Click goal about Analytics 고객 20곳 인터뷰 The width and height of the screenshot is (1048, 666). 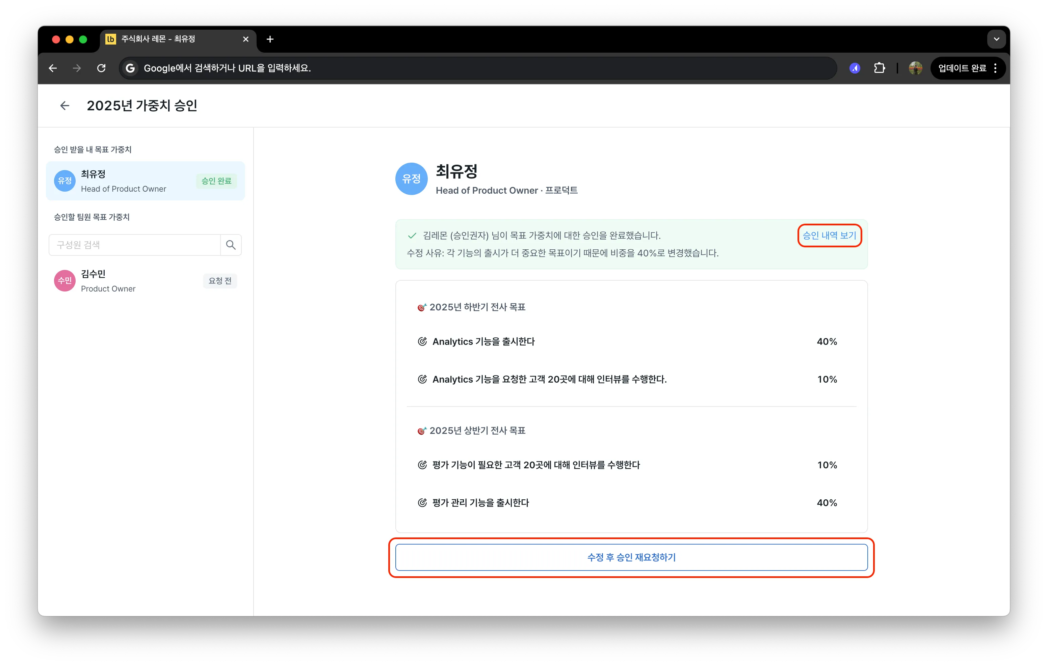(x=549, y=380)
